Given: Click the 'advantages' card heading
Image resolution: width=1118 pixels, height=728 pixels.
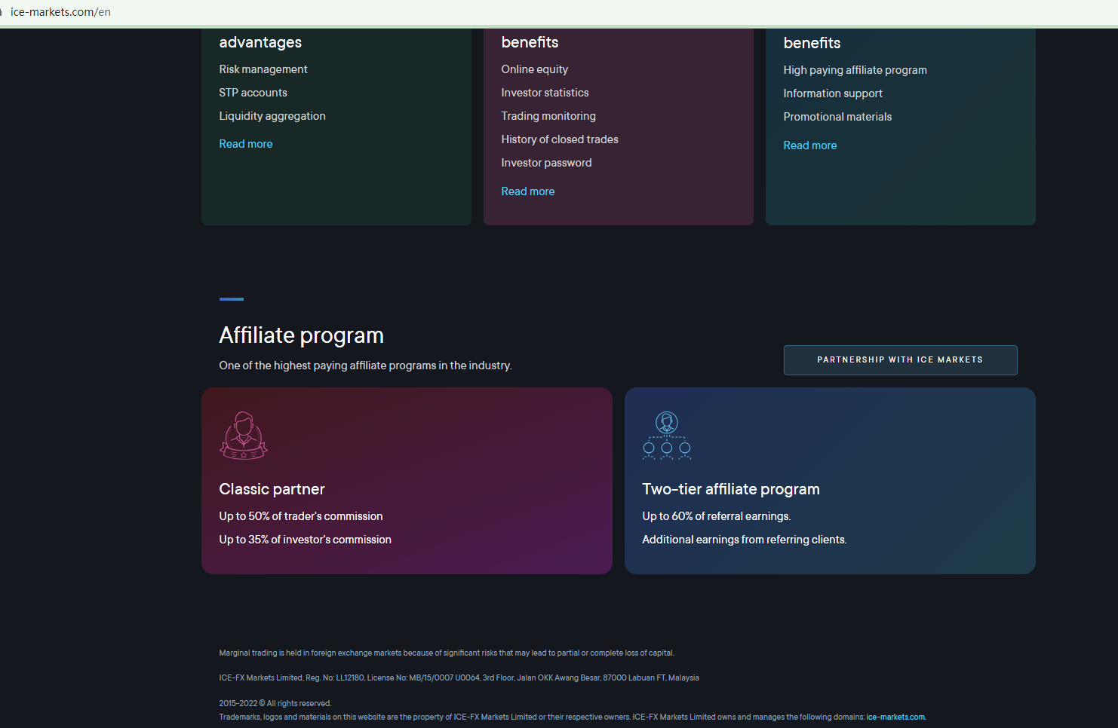Looking at the screenshot, I should [x=260, y=42].
